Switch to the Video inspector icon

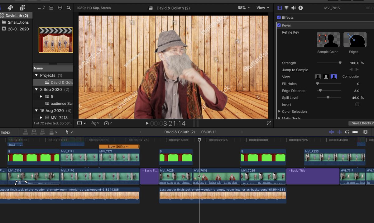(280, 7)
